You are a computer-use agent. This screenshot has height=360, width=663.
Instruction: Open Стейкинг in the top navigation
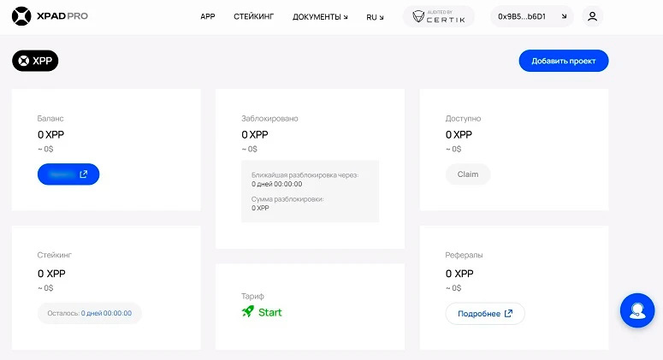pos(253,17)
